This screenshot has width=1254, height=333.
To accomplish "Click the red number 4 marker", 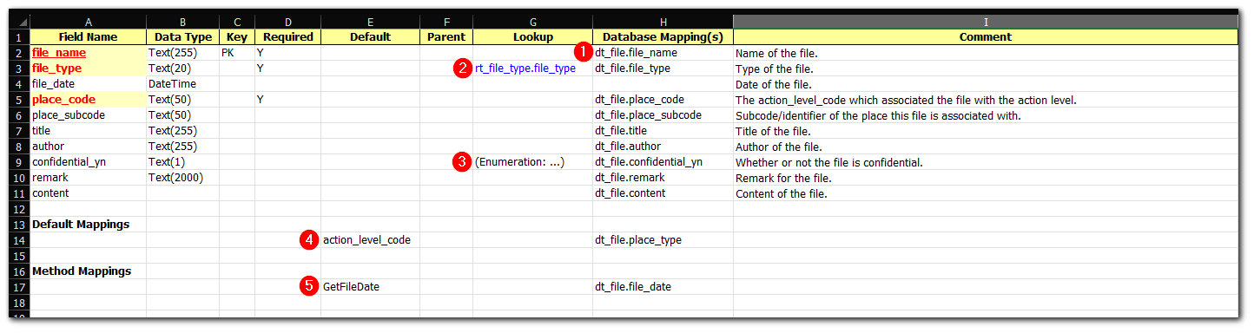I will (309, 239).
